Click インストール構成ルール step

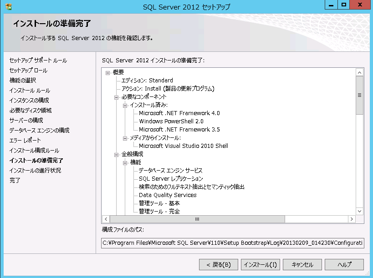[34, 151]
